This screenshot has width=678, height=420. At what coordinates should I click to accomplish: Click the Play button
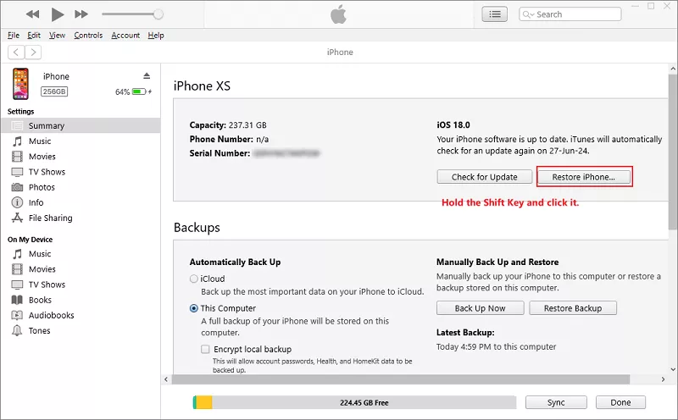[57, 14]
